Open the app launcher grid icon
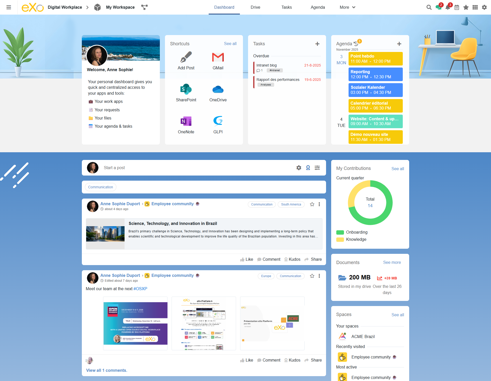 [475, 7]
